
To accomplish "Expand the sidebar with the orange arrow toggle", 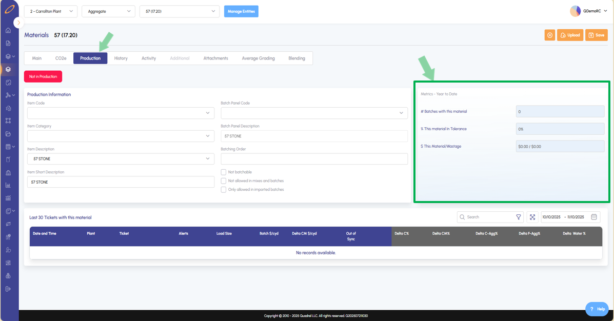I will coord(18,23).
